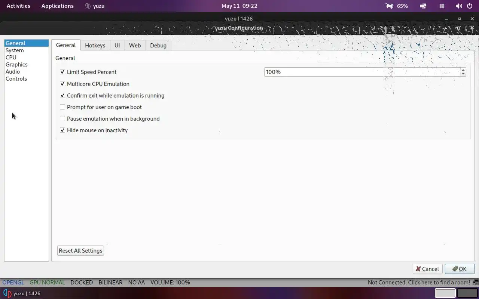Disable Multicore CPU Emulation
Screen dimensions: 479x299
[x=62, y=84]
